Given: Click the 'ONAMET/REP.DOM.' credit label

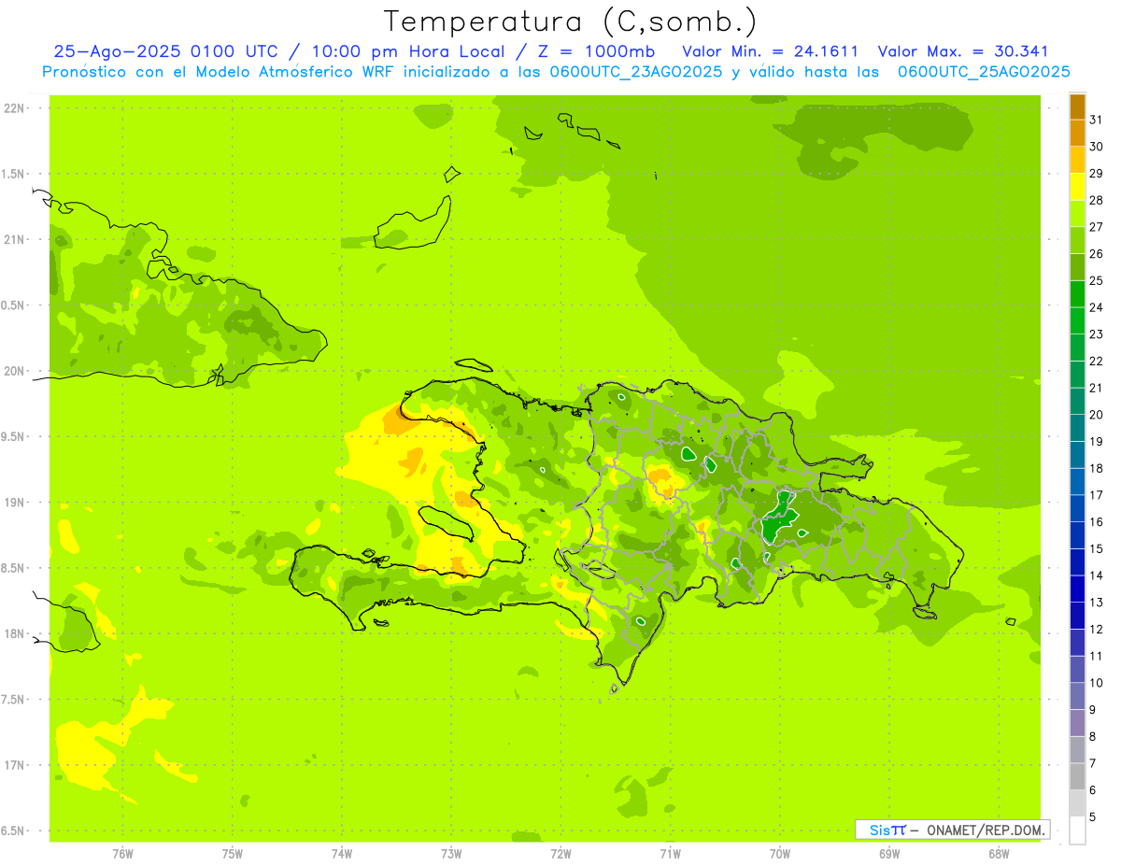Looking at the screenshot, I should [986, 830].
